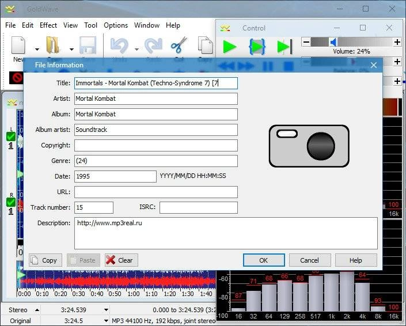The image size is (406, 326).
Task: Click the red record-disabled icon
Action: click(16, 77)
